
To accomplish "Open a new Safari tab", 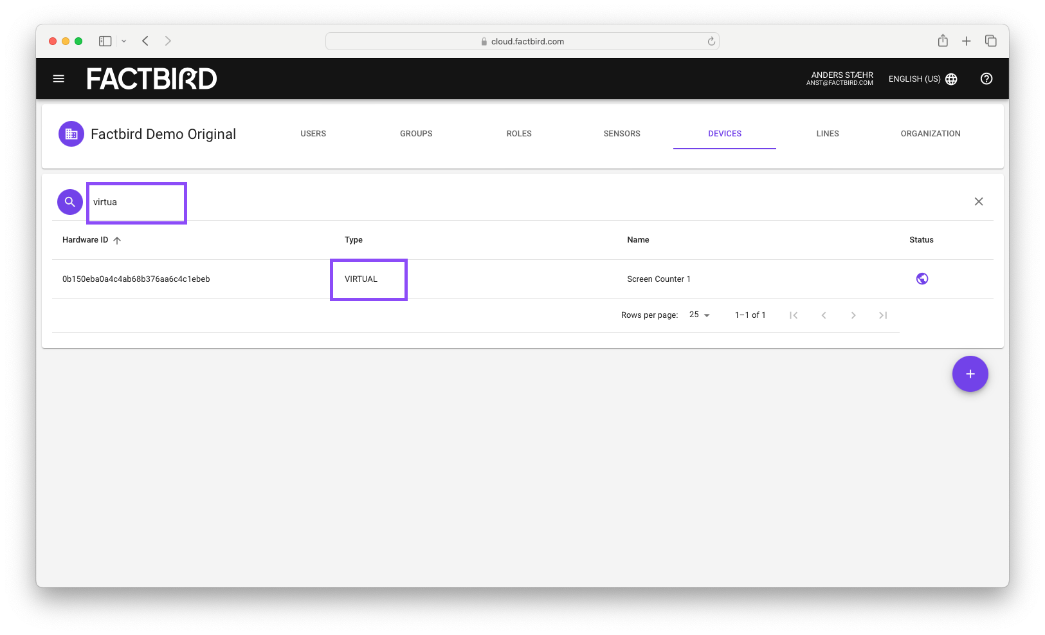I will pos(967,41).
